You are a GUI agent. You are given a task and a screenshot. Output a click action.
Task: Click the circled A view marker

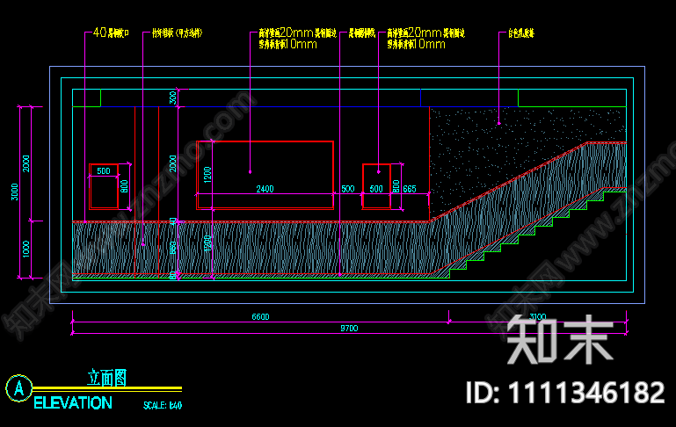click(19, 388)
